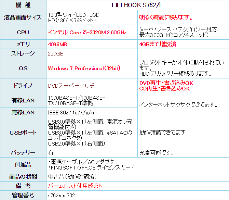
Task: Click the DVD再生・書き込みOK red text
Action: point(166,83)
